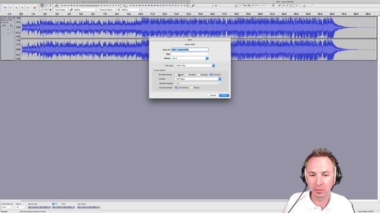Click the red Record button
Viewport: 380px width, 213px height.
click(x=34, y=8)
